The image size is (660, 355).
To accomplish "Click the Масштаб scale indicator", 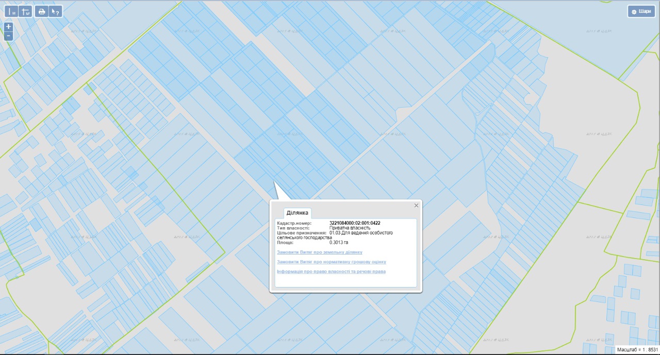I will click(x=637, y=349).
